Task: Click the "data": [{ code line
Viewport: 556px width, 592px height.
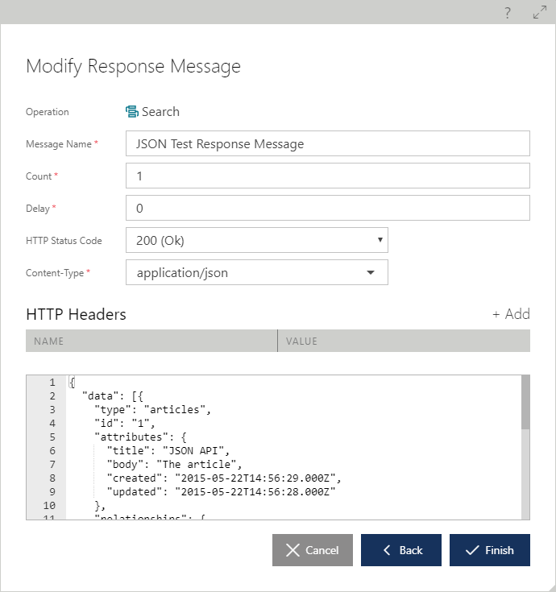Action: 113,396
